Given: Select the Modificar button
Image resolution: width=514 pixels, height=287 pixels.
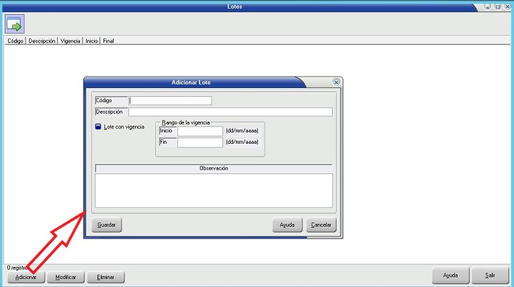Looking at the screenshot, I should tap(66, 277).
